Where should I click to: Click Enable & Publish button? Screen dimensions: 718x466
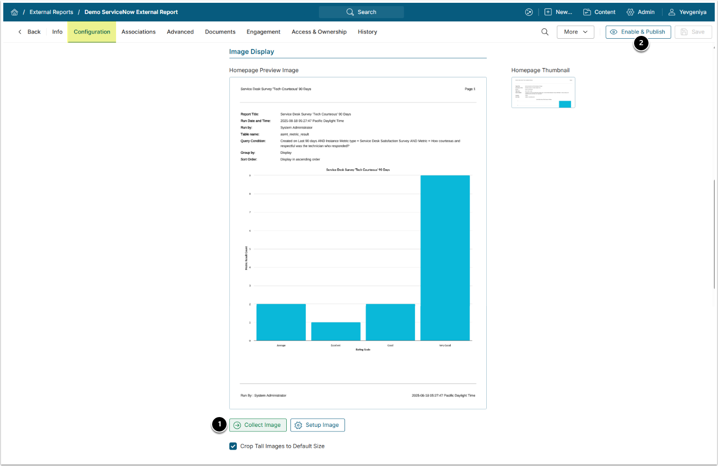(x=638, y=32)
